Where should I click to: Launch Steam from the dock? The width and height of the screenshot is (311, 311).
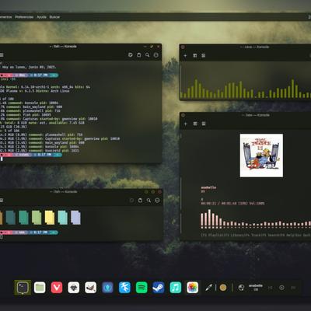pos(159,288)
